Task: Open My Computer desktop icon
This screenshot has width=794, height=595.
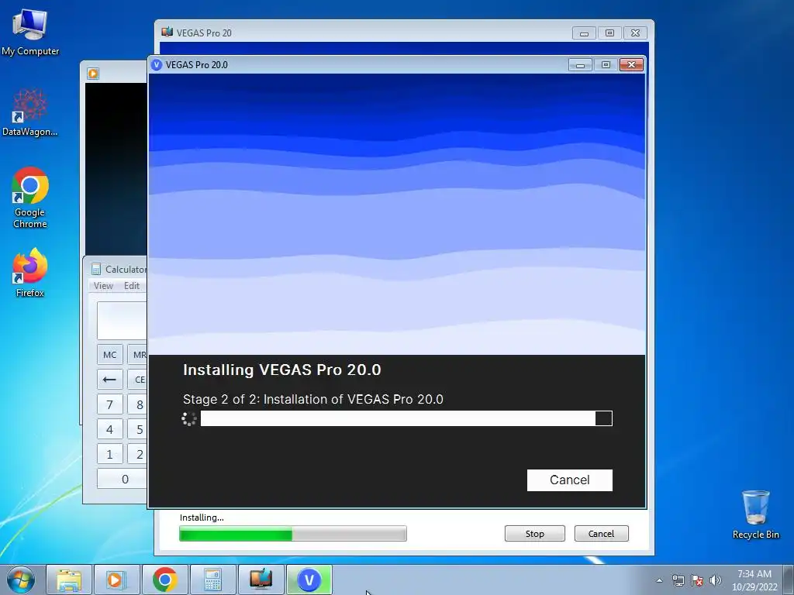Action: [x=30, y=33]
